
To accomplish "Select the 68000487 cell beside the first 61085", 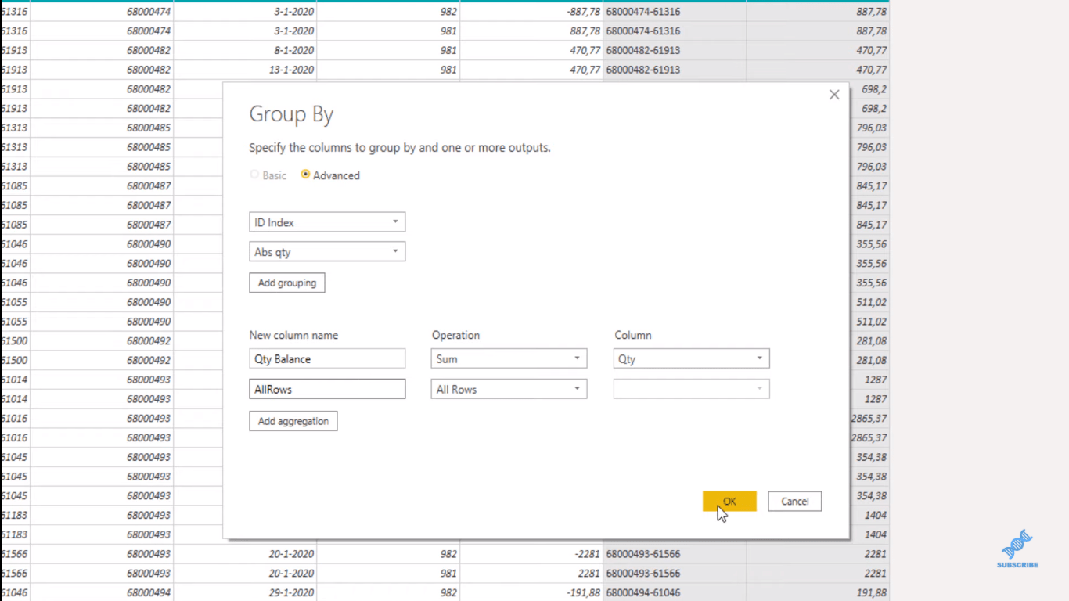I will click(102, 186).
